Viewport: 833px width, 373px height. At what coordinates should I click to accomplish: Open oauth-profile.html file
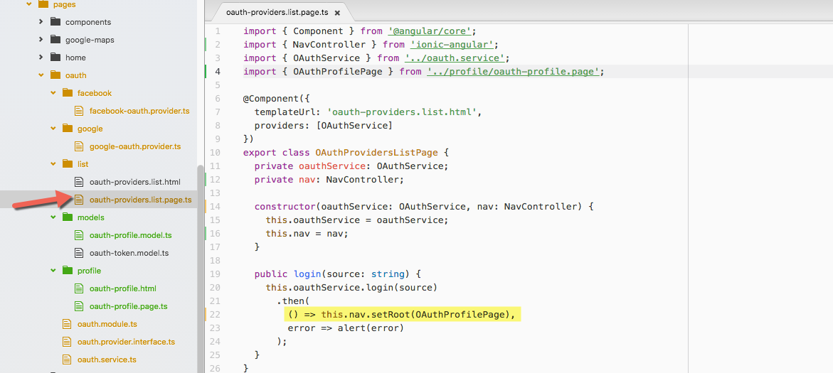pyautogui.click(x=123, y=288)
